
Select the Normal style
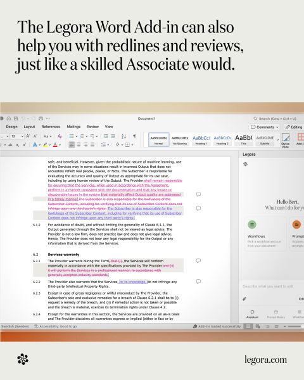(x=159, y=140)
